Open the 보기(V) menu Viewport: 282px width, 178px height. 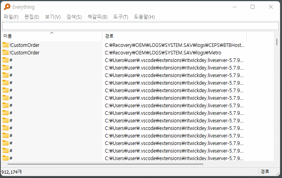tap(53, 17)
